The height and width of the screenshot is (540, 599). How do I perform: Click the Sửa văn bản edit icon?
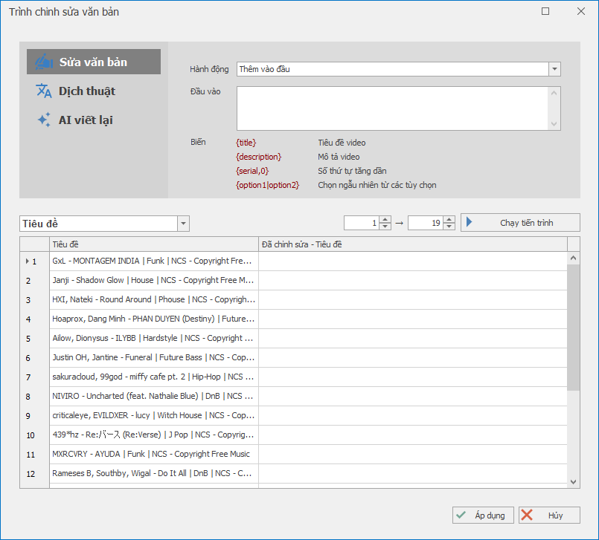tap(44, 62)
